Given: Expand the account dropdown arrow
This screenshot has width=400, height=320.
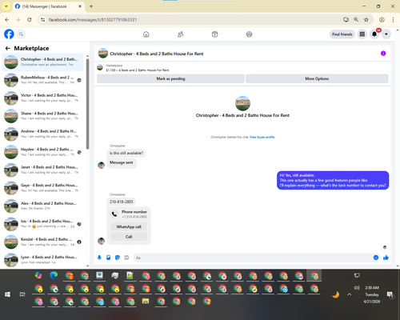Looking at the screenshot, I should [x=386, y=34].
